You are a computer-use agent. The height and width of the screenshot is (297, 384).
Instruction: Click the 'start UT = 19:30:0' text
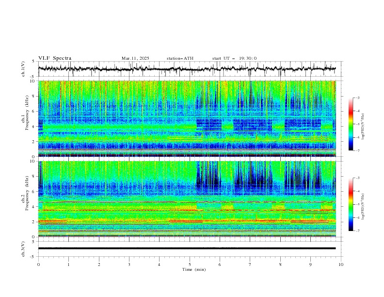click(x=234, y=58)
